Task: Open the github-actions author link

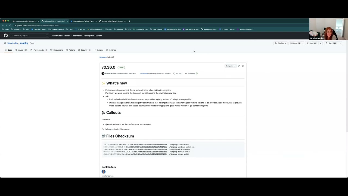Action: (110, 73)
